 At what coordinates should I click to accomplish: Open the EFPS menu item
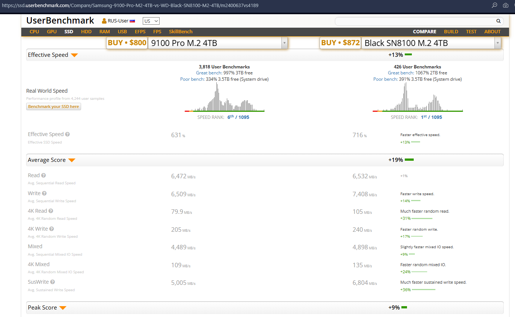[x=140, y=32]
